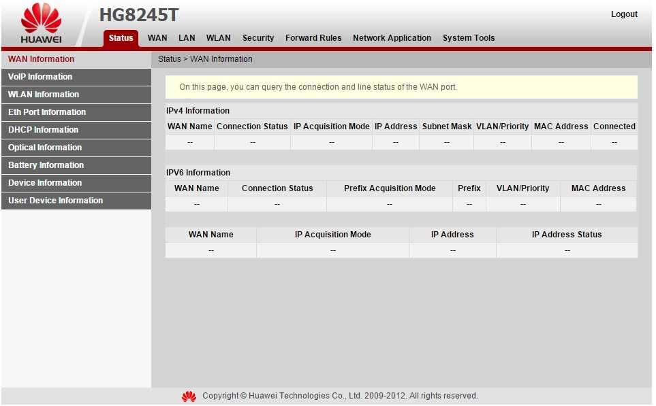Log out using the Logout link
The height and width of the screenshot is (406, 656).
[624, 14]
